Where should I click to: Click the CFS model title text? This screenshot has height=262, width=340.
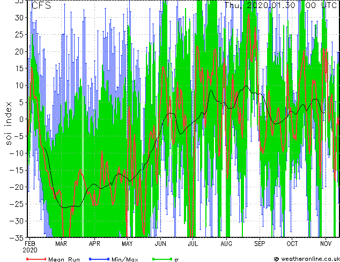(x=41, y=5)
